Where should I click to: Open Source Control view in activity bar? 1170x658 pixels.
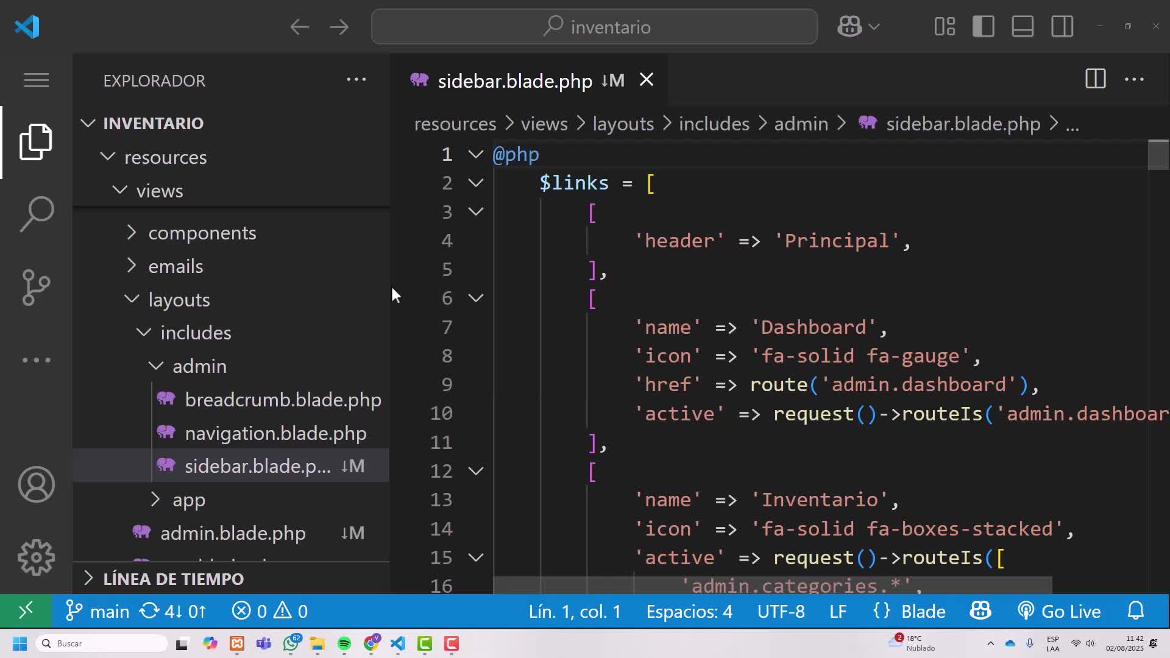[36, 287]
